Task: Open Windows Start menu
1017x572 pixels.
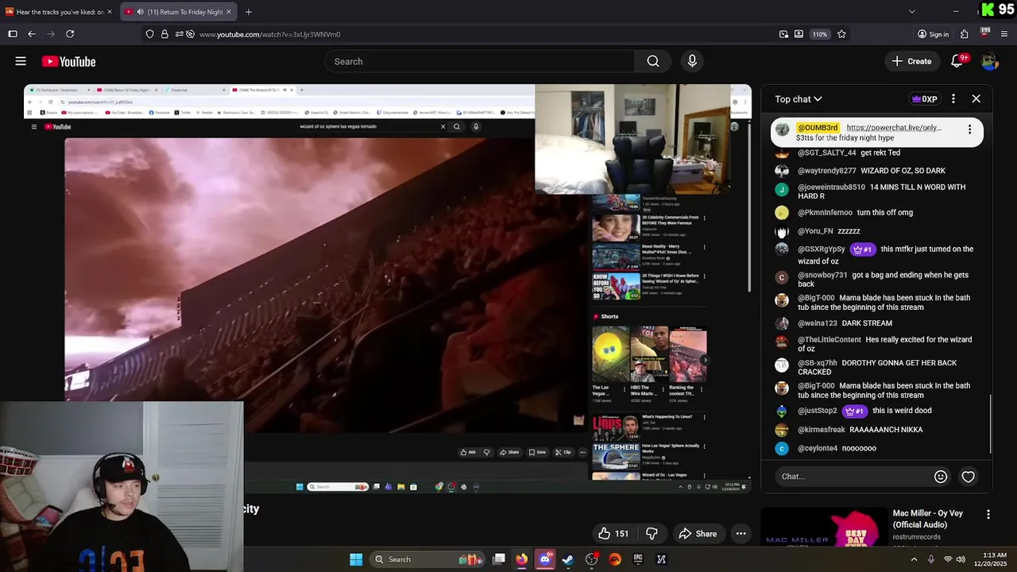Action: tap(356, 559)
